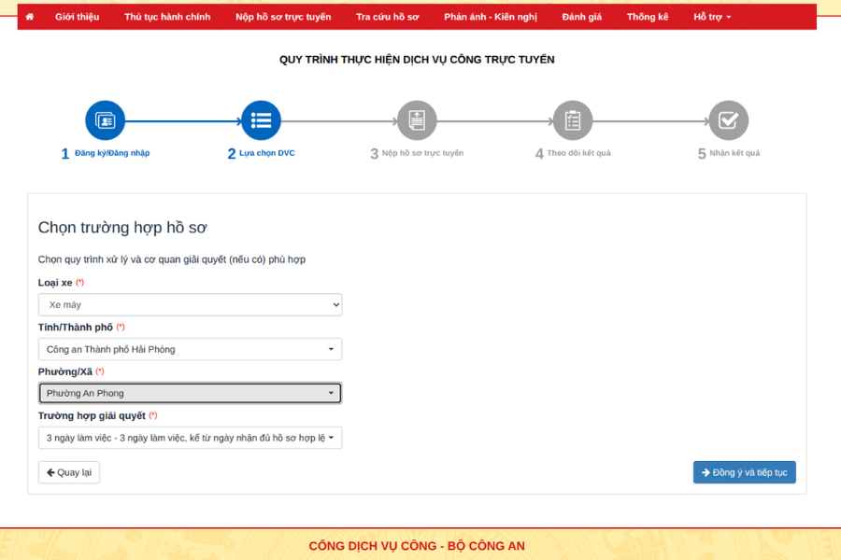Open the Phản ánh - Kiến nghị menu

(x=491, y=17)
